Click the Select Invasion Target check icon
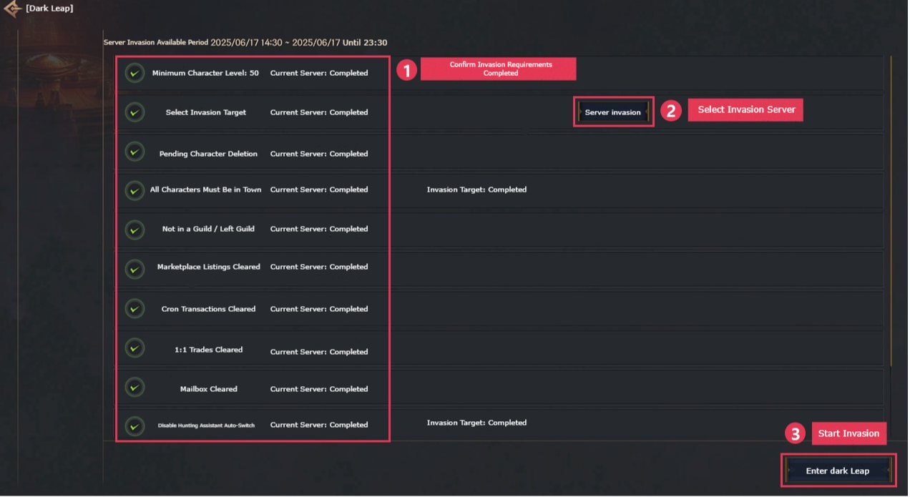Viewport: 910px width, 497px height. pos(134,112)
